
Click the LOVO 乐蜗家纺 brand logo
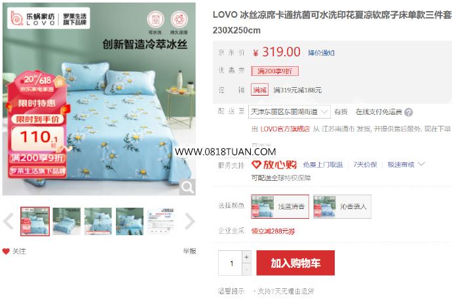pos(48,18)
